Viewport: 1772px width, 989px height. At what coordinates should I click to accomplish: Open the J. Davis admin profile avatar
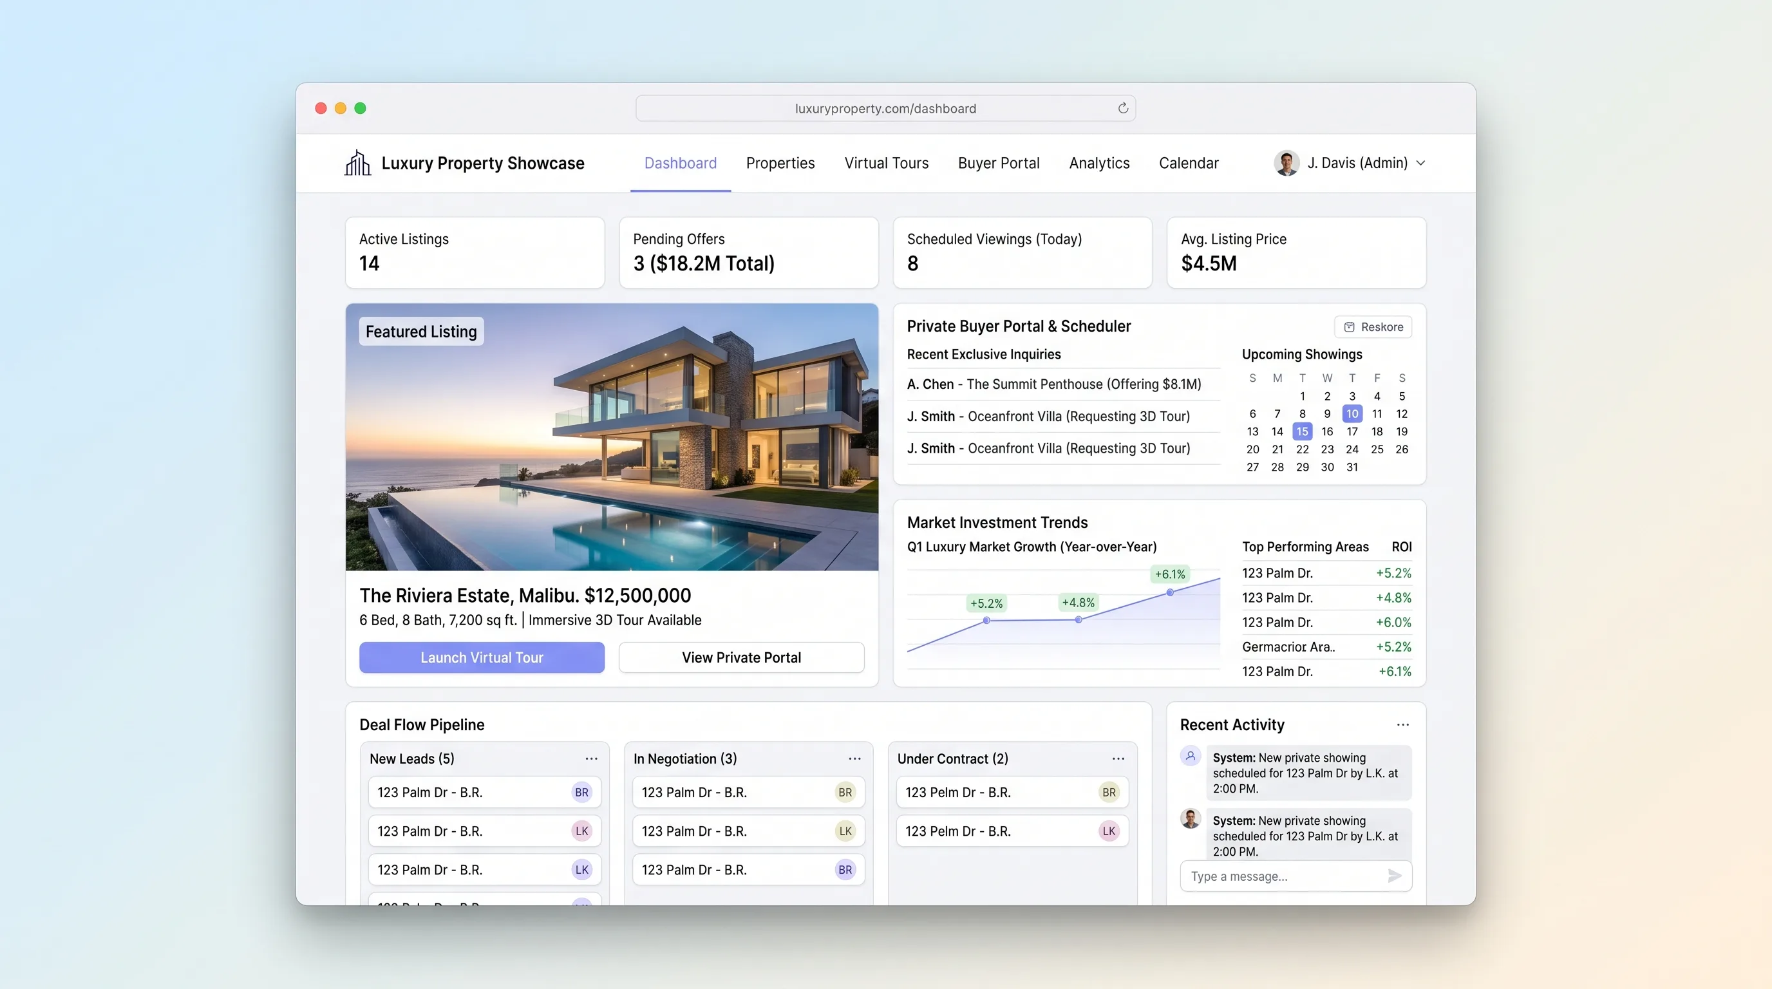click(x=1286, y=163)
